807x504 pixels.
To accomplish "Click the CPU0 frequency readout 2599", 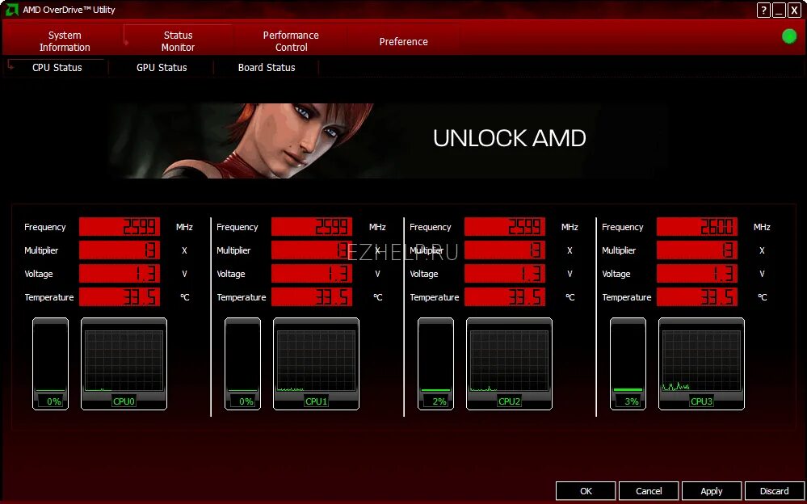I will point(120,226).
